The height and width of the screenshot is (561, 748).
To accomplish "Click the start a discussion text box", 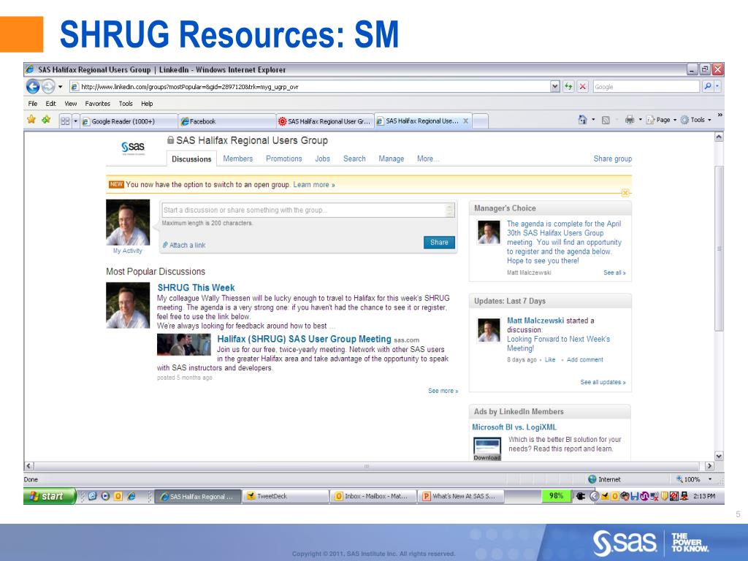I will coord(308,210).
